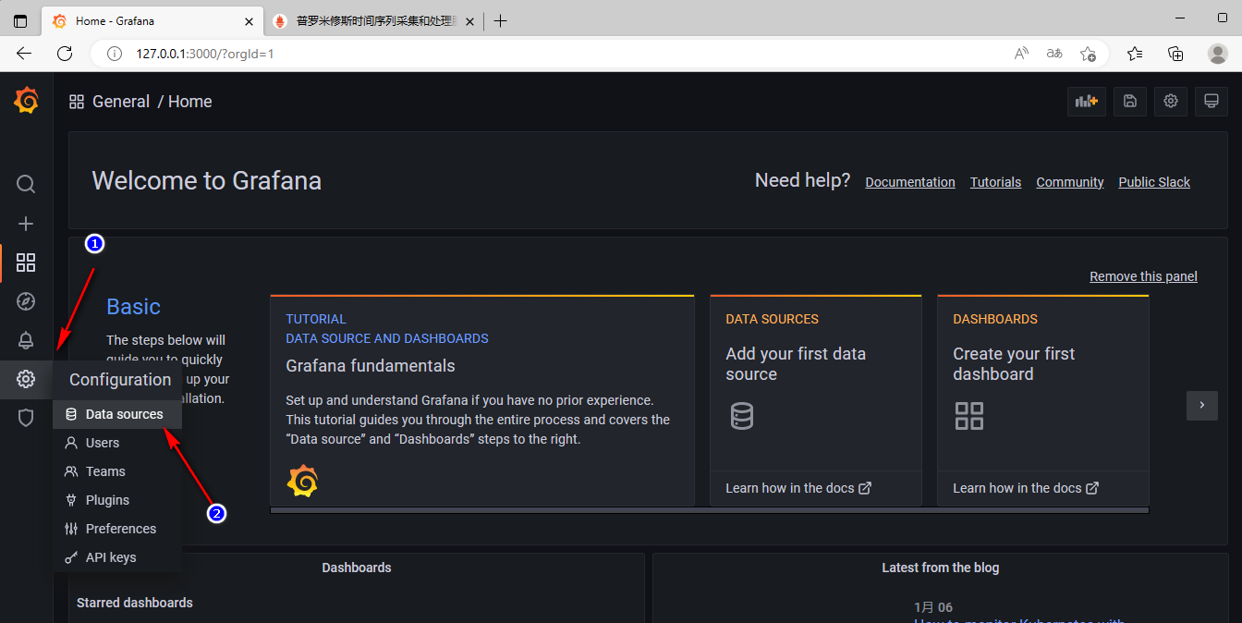Click Create your first dashboard
1242x623 pixels.
1014,364
